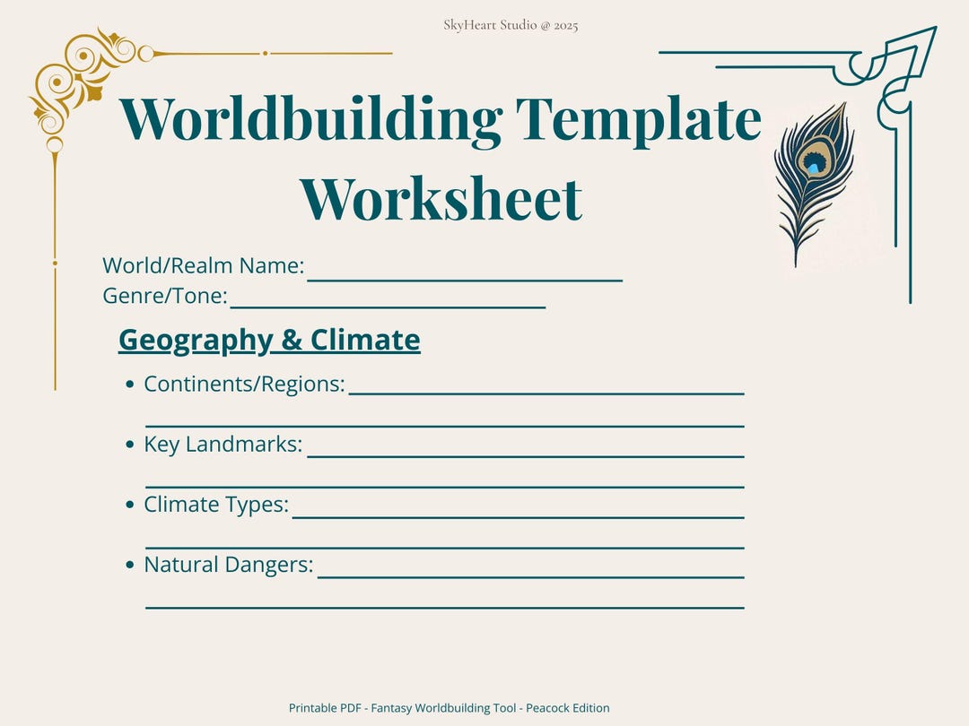Click the bullet before Key Landmarks
The height and width of the screenshot is (726, 969).
129,445
